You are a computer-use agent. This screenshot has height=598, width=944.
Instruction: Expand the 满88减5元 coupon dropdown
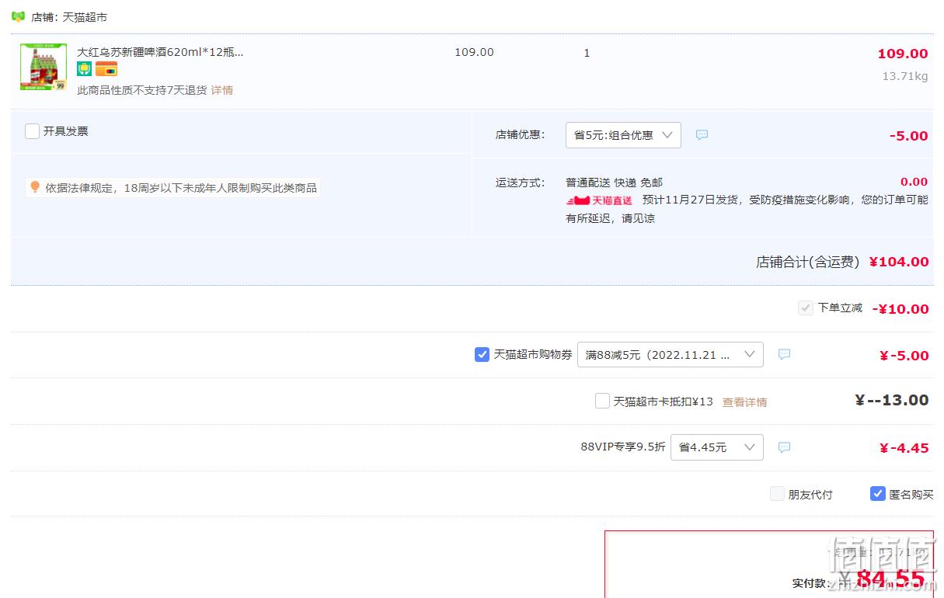point(670,355)
